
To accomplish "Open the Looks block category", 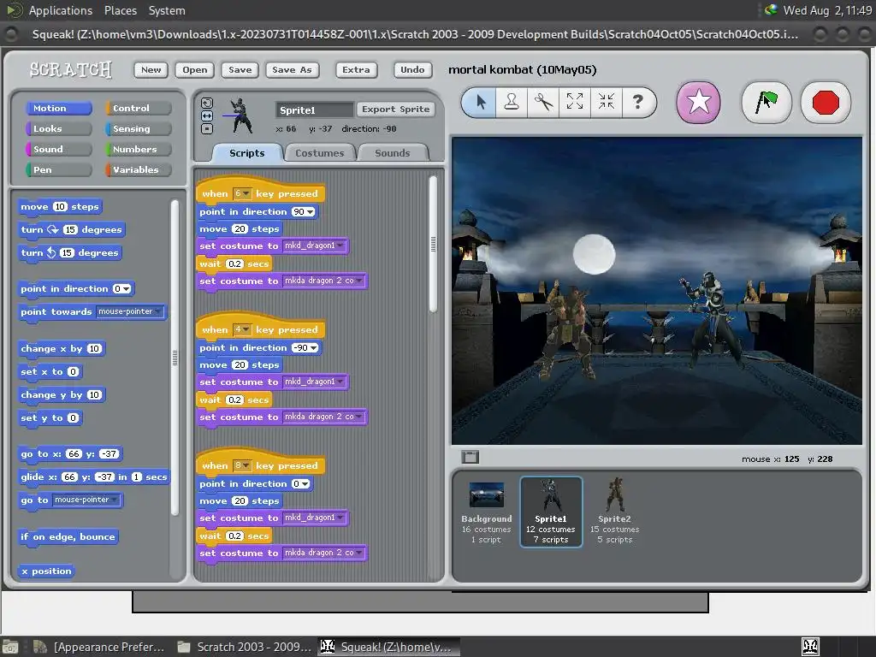I will click(59, 129).
